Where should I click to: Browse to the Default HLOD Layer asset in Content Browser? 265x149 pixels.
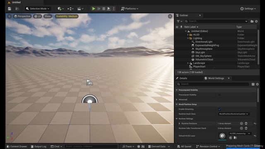click(235, 138)
